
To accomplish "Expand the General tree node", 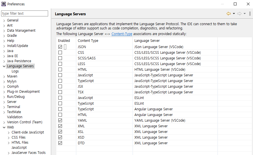I will tap(4, 20).
